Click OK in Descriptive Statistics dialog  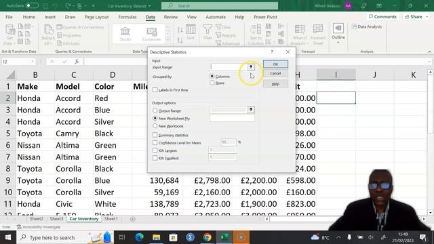pyautogui.click(x=275, y=64)
